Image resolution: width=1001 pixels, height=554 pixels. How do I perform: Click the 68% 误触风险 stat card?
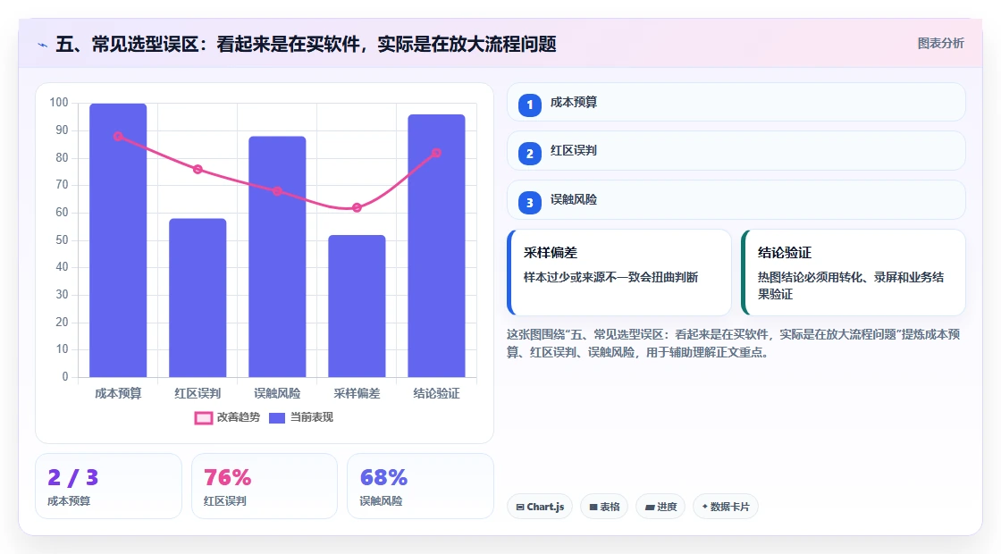coord(420,486)
